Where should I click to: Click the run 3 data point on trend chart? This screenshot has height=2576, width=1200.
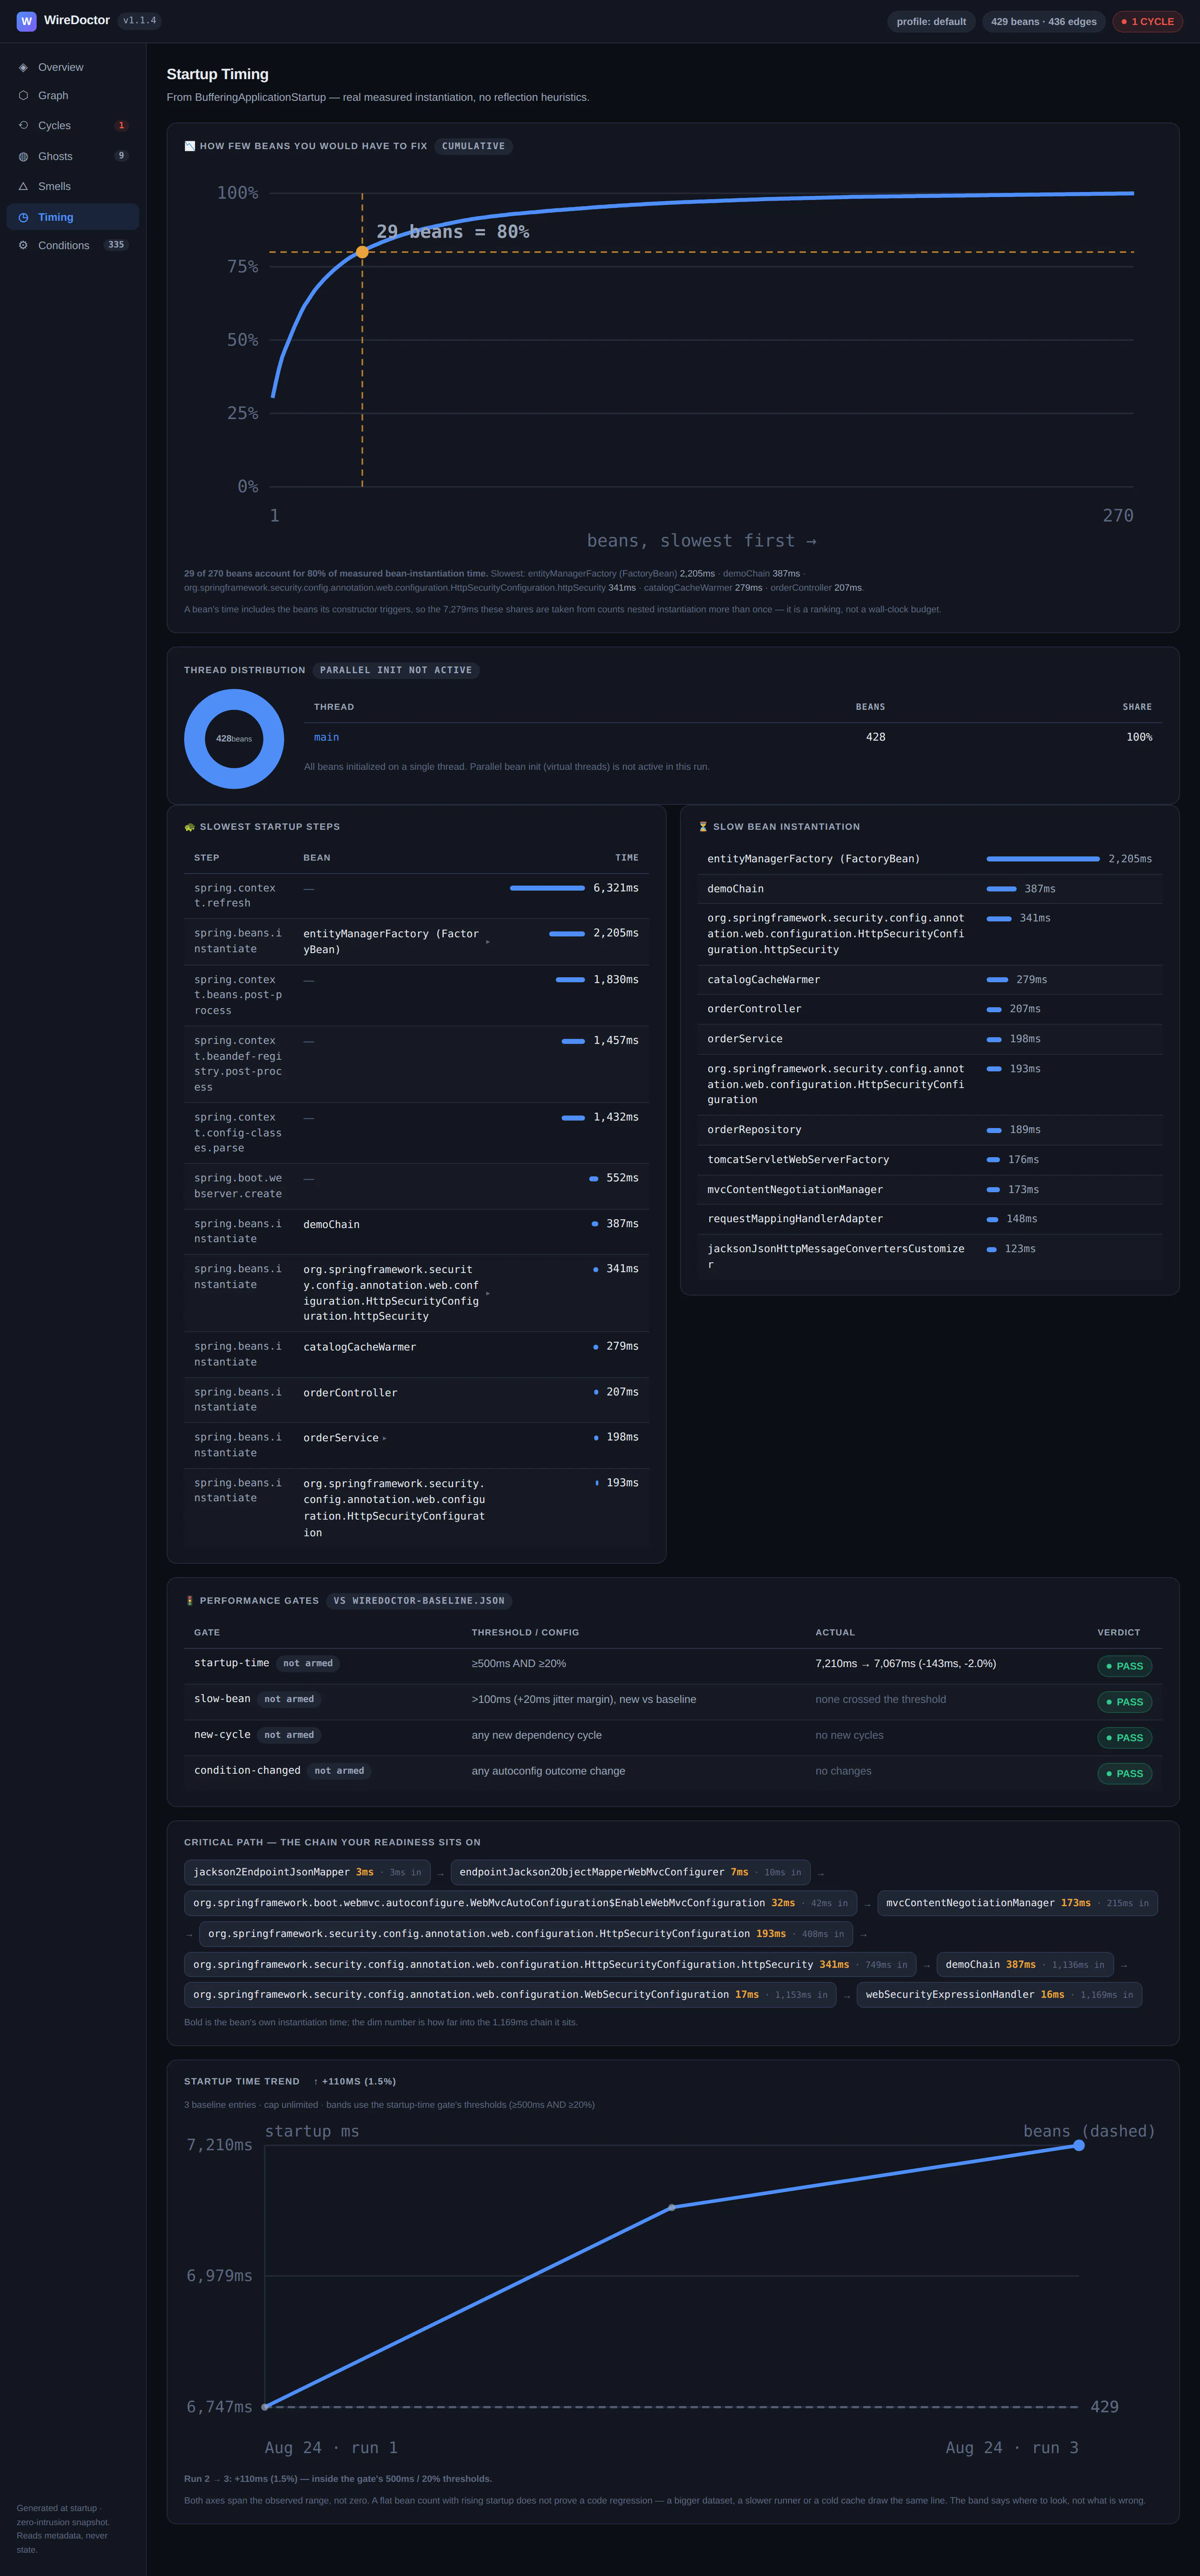[1079, 2145]
